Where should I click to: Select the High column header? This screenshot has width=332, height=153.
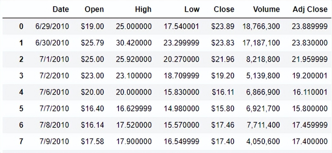coord(143,9)
